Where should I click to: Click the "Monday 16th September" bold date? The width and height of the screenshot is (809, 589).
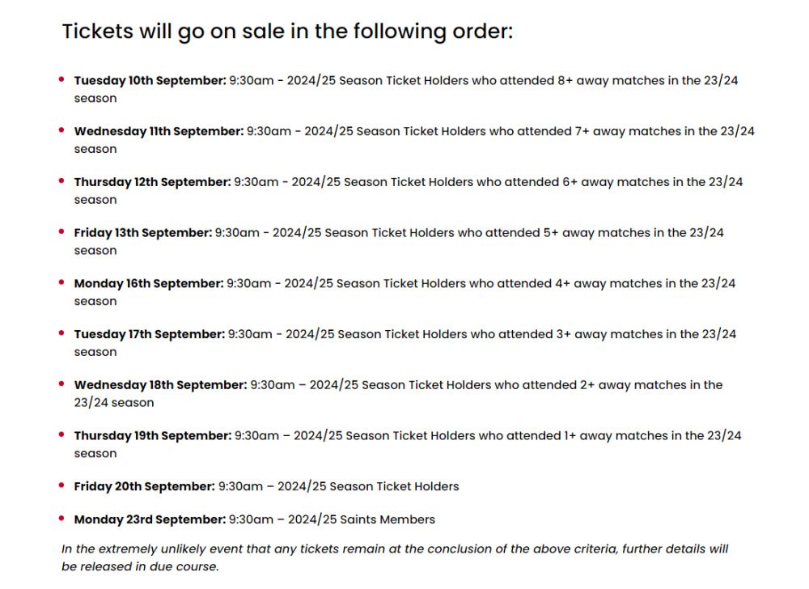[148, 284]
